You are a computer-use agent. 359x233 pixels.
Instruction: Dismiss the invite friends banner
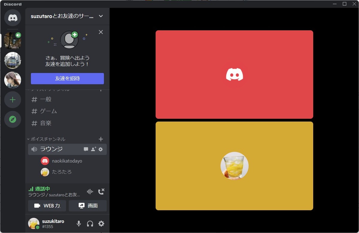tap(101, 32)
